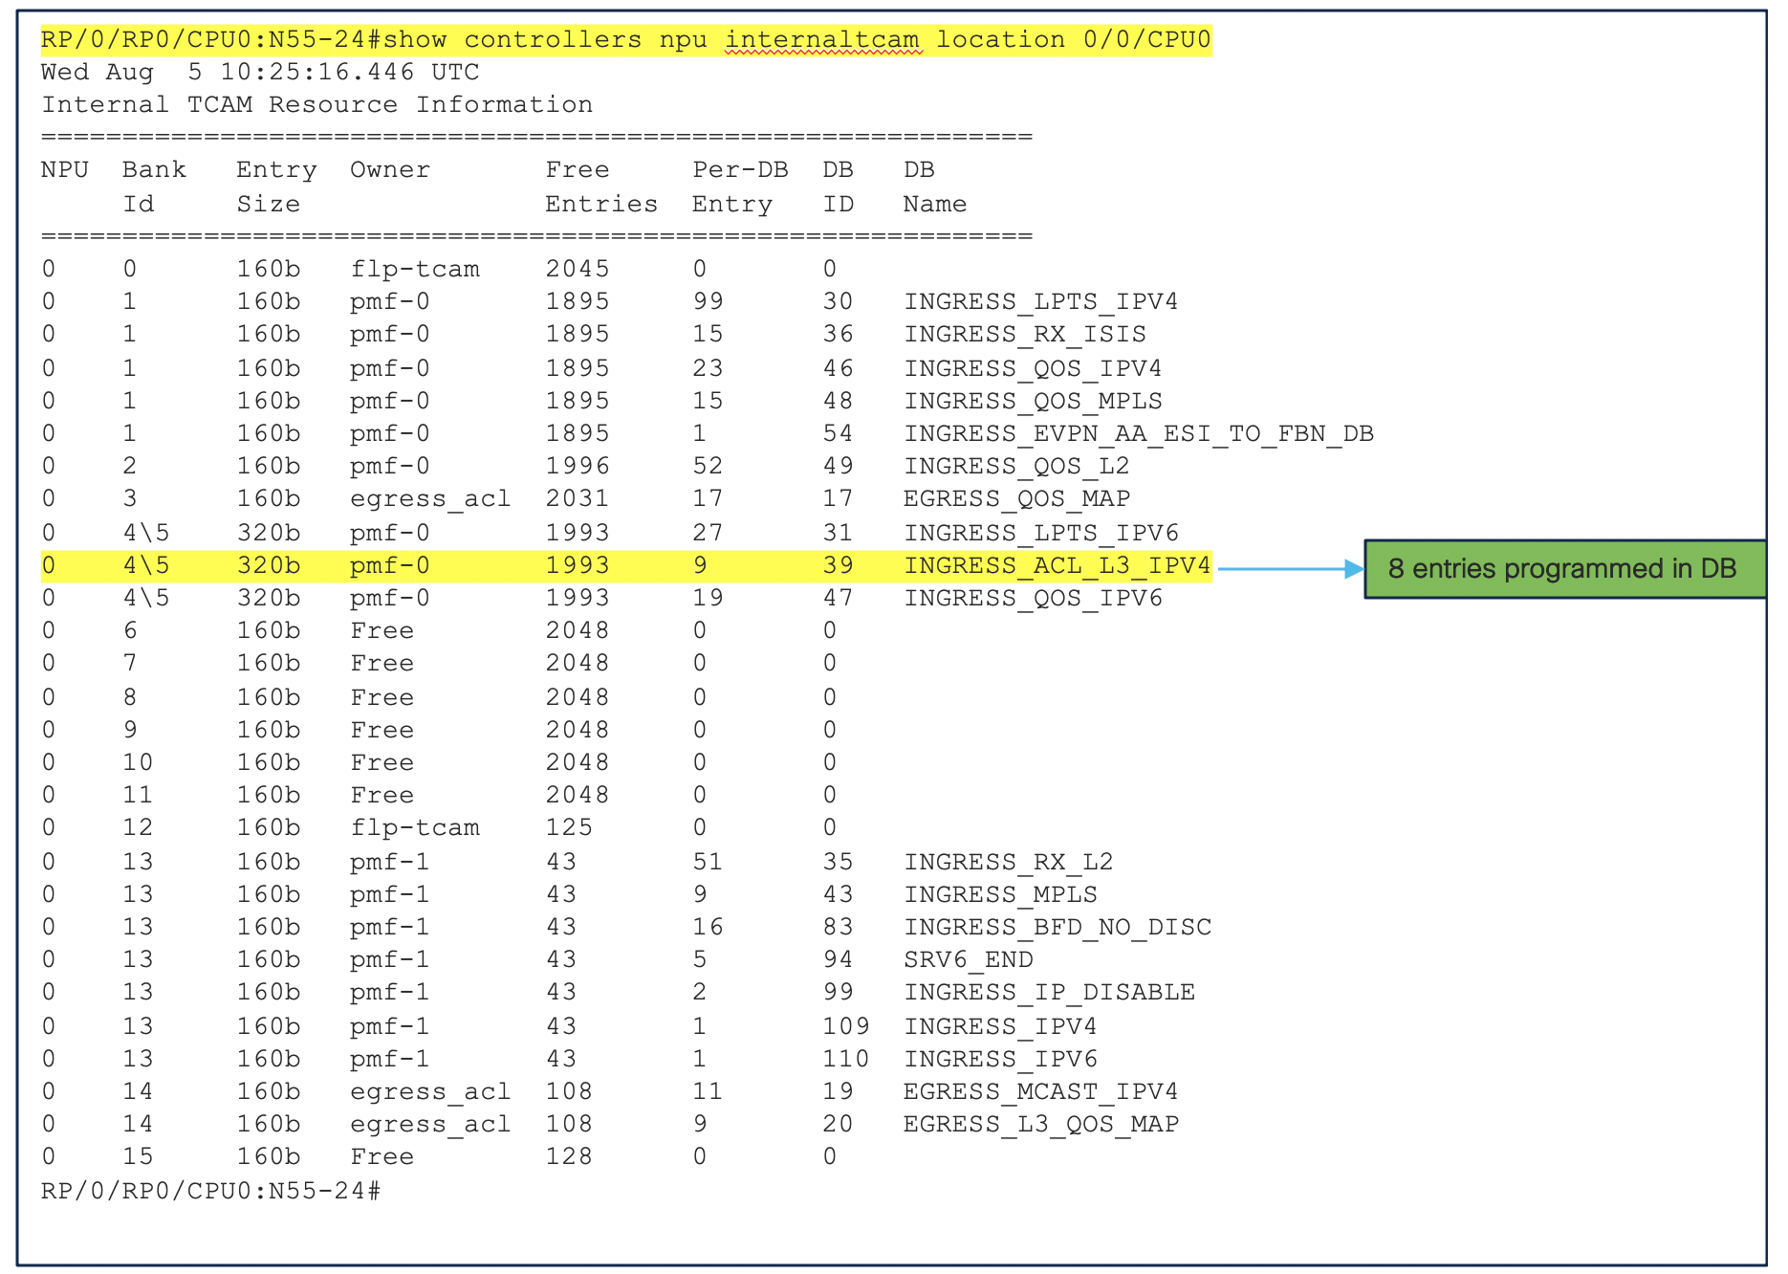This screenshot has width=1788, height=1274.
Task: Select EGRESS_L3_QOS_MAP database name
Action: point(1041,1125)
